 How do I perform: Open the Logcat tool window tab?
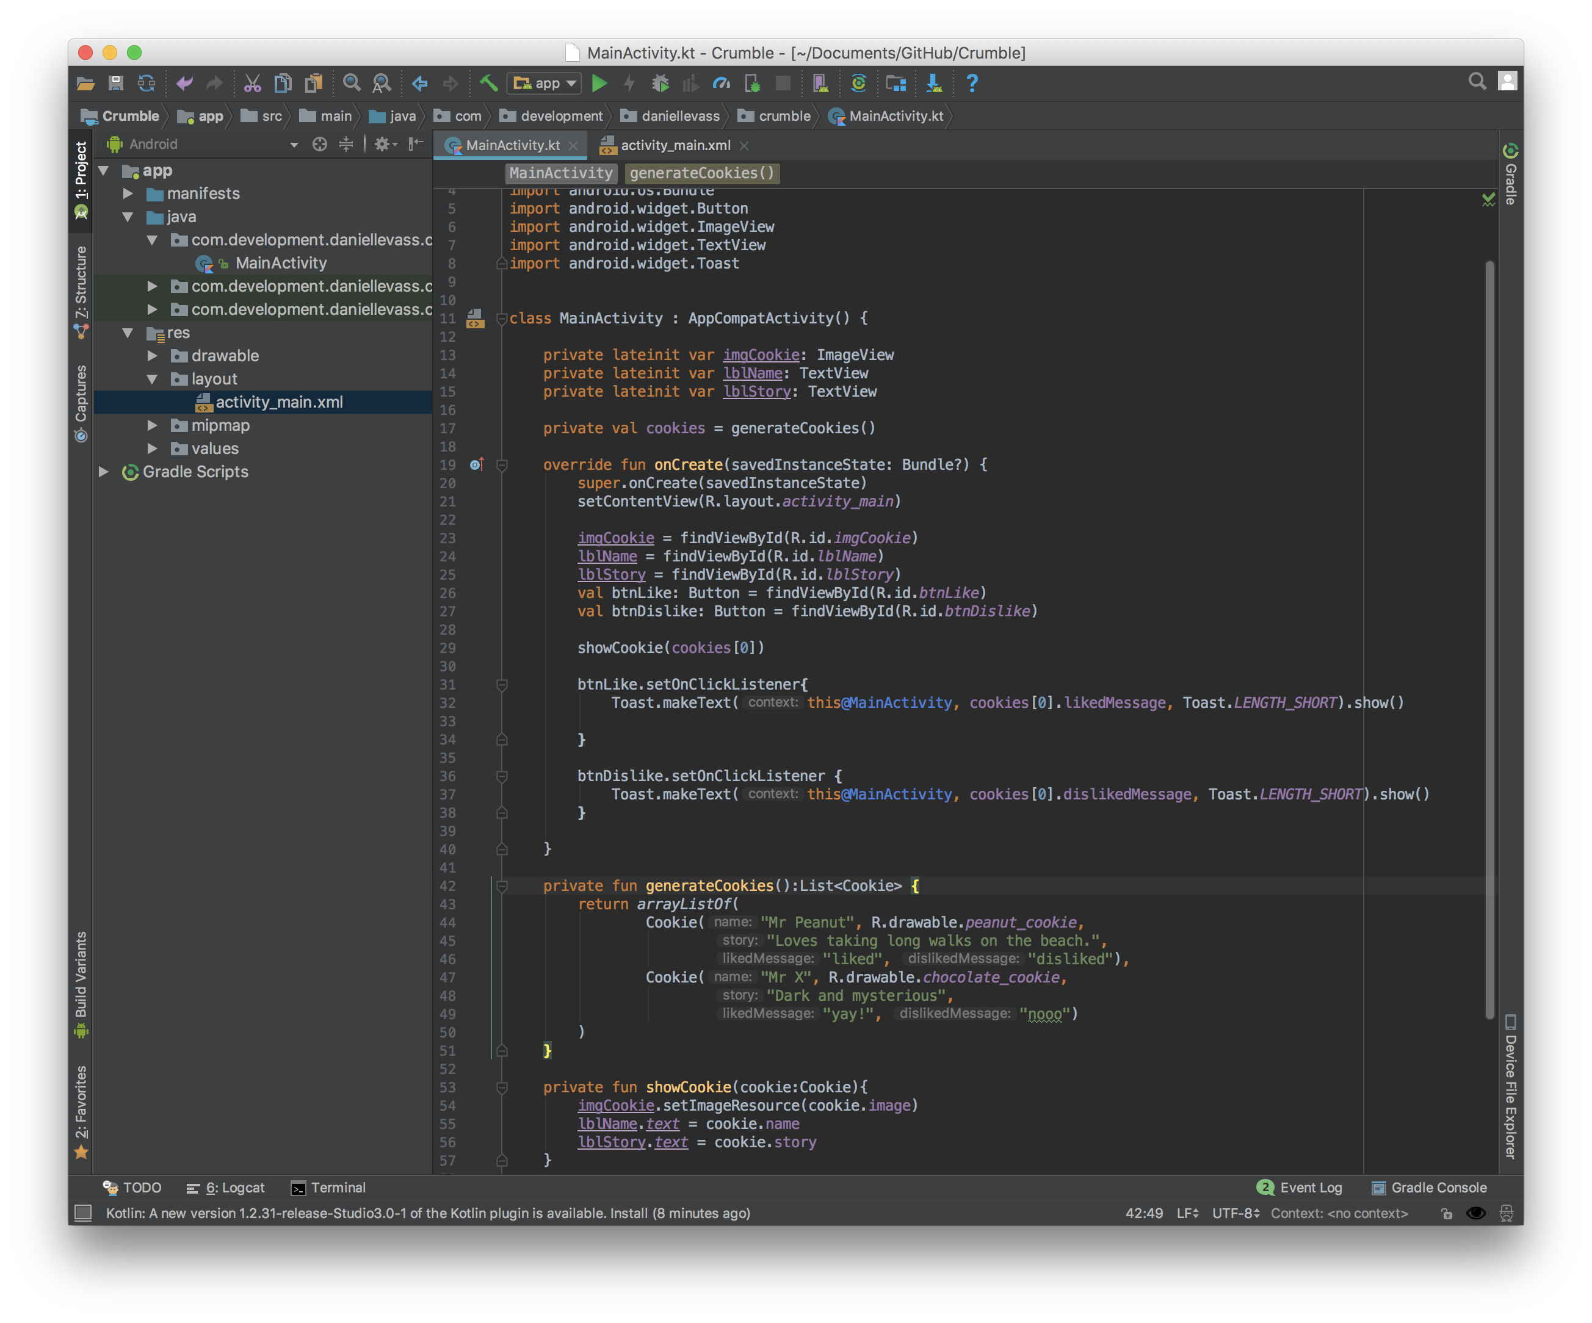[226, 1188]
